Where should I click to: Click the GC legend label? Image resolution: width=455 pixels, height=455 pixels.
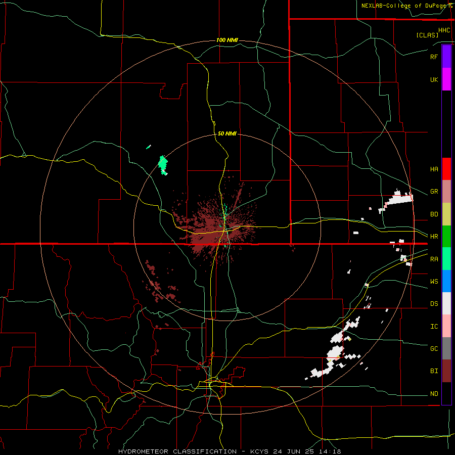coord(434,348)
